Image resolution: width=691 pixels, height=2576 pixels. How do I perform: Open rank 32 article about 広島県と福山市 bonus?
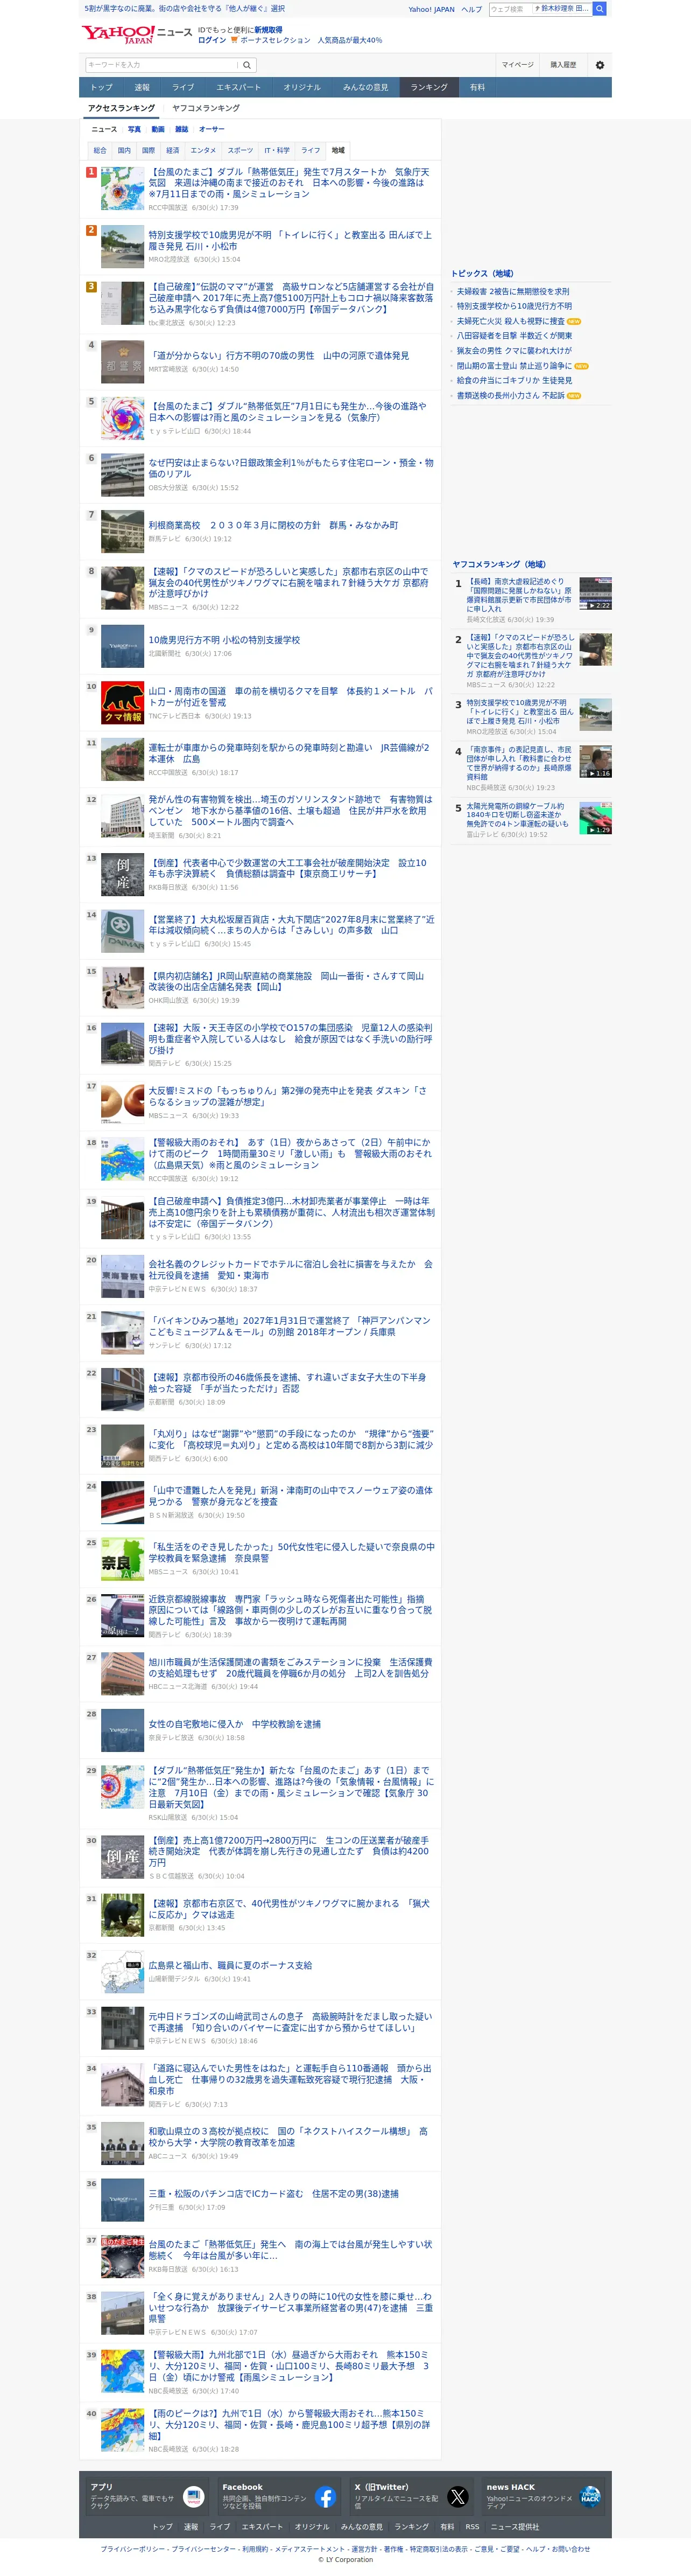[231, 1965]
